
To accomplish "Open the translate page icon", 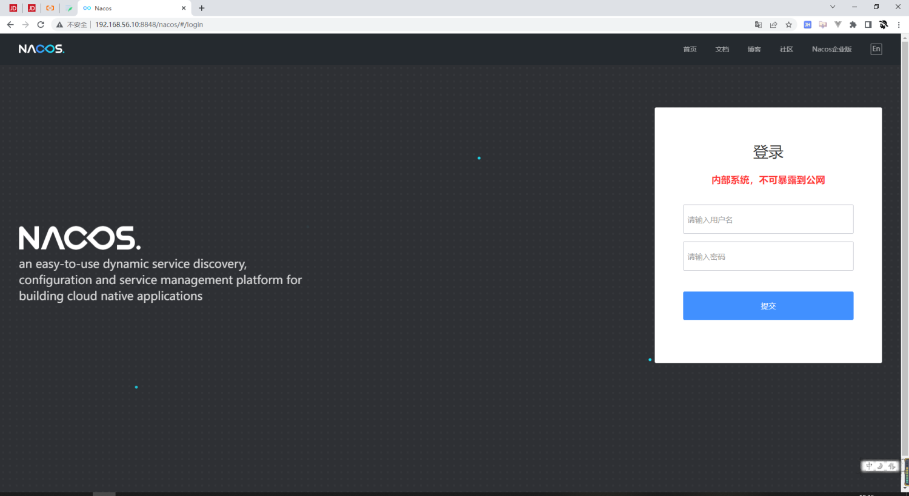I will (758, 25).
